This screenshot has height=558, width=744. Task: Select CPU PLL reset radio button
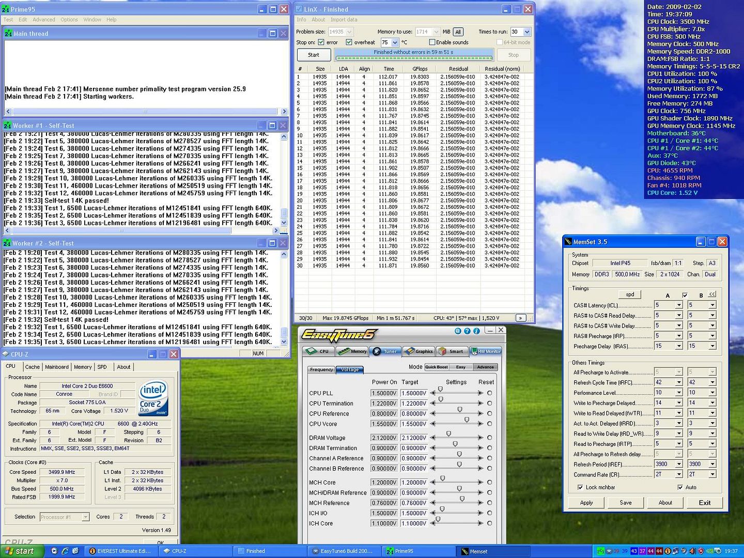point(489,393)
